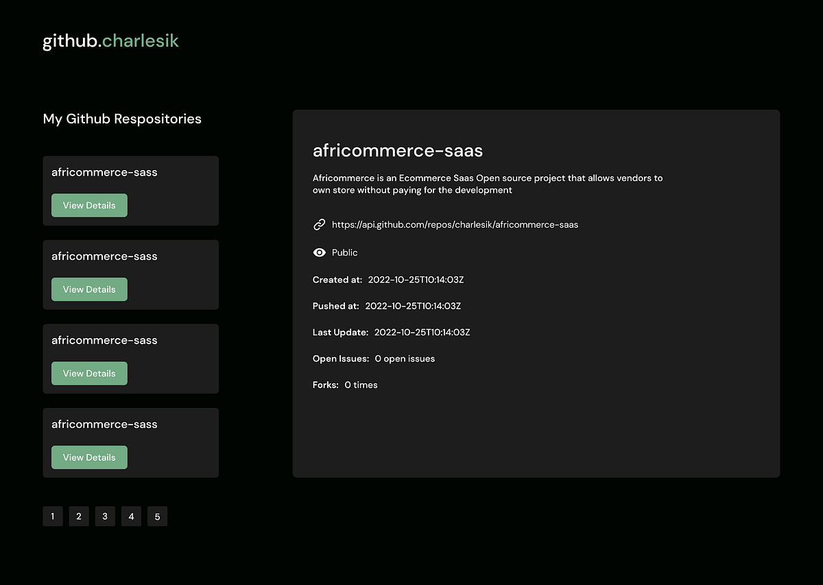Click View Details on the first africommerce-sass card

89,205
